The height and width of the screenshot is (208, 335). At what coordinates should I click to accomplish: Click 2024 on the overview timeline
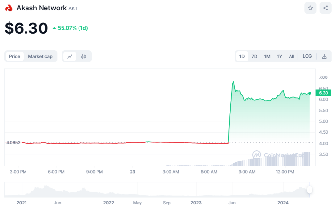(283, 203)
